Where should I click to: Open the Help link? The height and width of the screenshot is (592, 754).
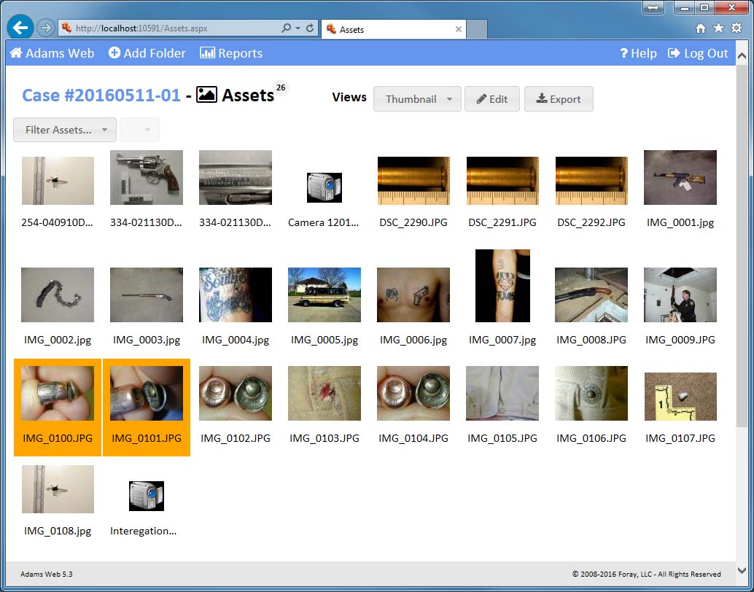point(638,53)
